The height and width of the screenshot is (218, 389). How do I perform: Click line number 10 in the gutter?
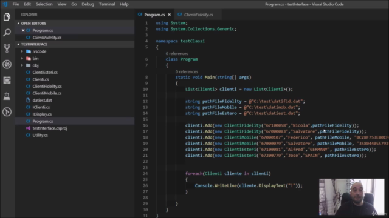145,89
